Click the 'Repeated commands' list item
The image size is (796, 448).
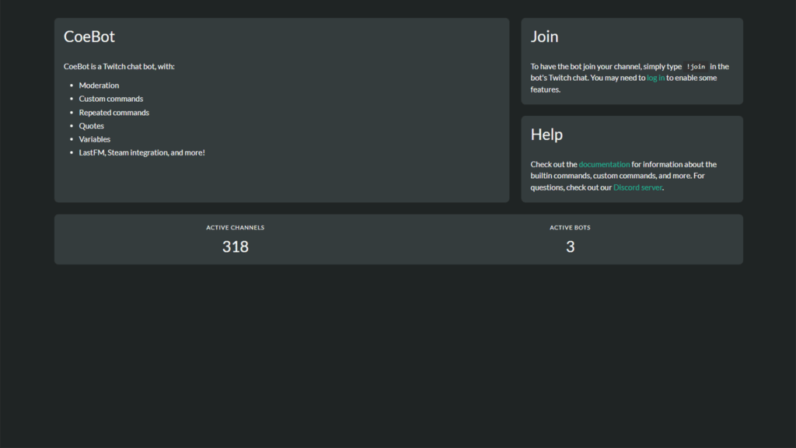click(x=113, y=112)
